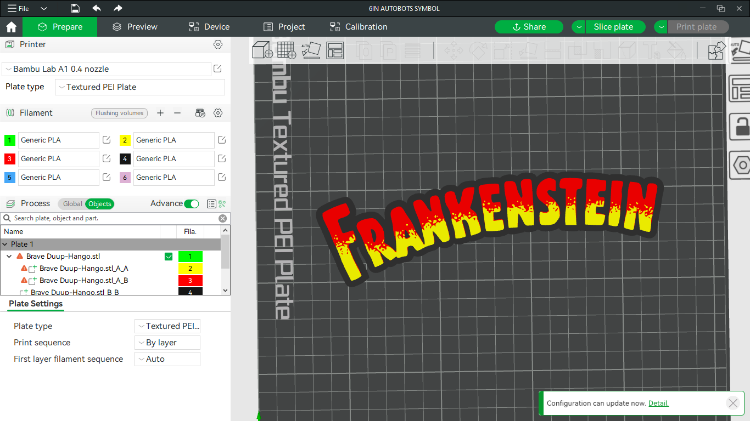Edit filament 1 preset
This screenshot has width=750, height=421.
click(x=107, y=140)
